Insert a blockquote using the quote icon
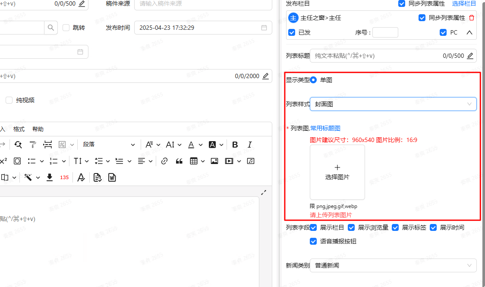This screenshot has width=485, height=287. click(x=180, y=161)
